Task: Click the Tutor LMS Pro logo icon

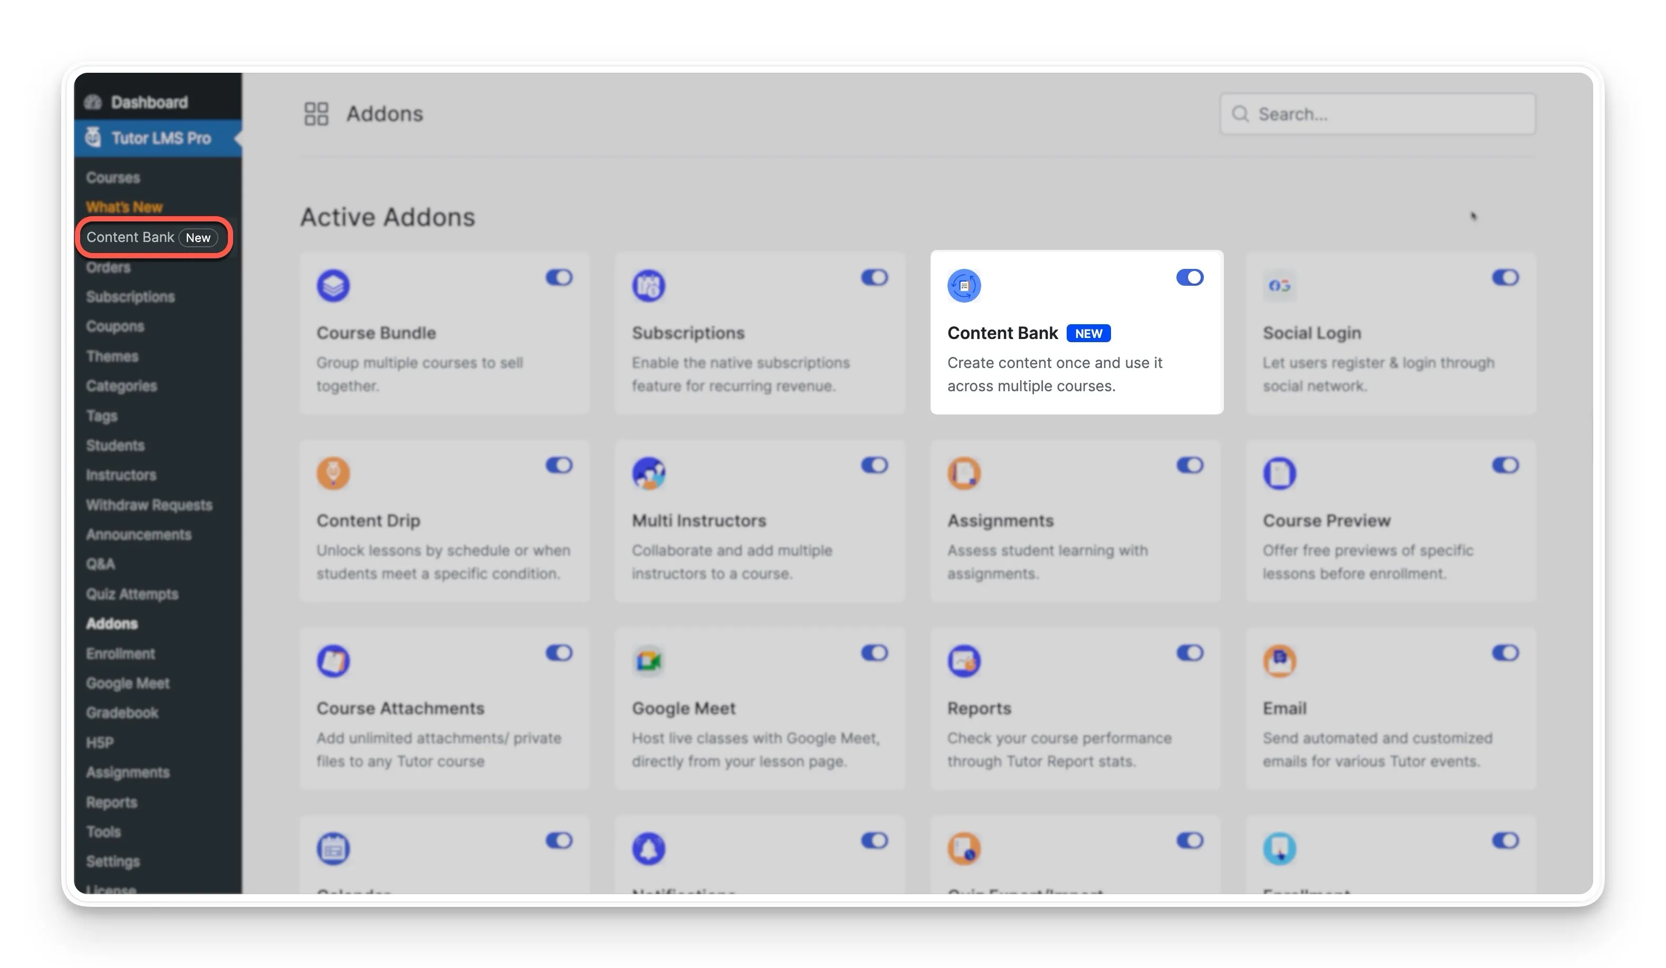Action: click(x=93, y=138)
